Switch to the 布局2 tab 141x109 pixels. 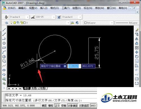click(43, 88)
